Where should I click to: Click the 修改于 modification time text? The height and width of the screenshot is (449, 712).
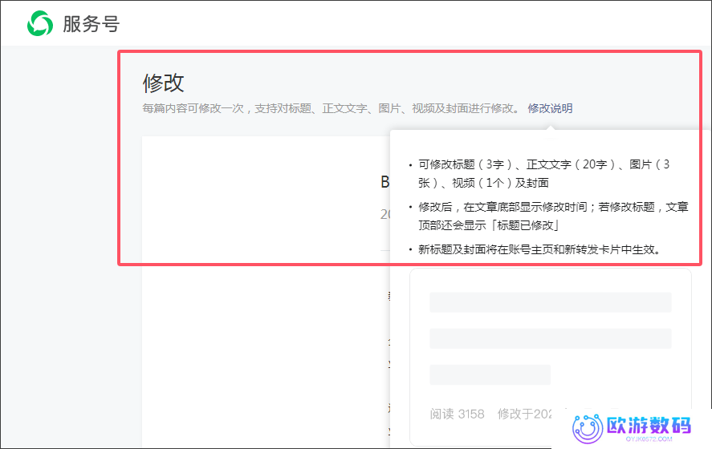pos(524,414)
